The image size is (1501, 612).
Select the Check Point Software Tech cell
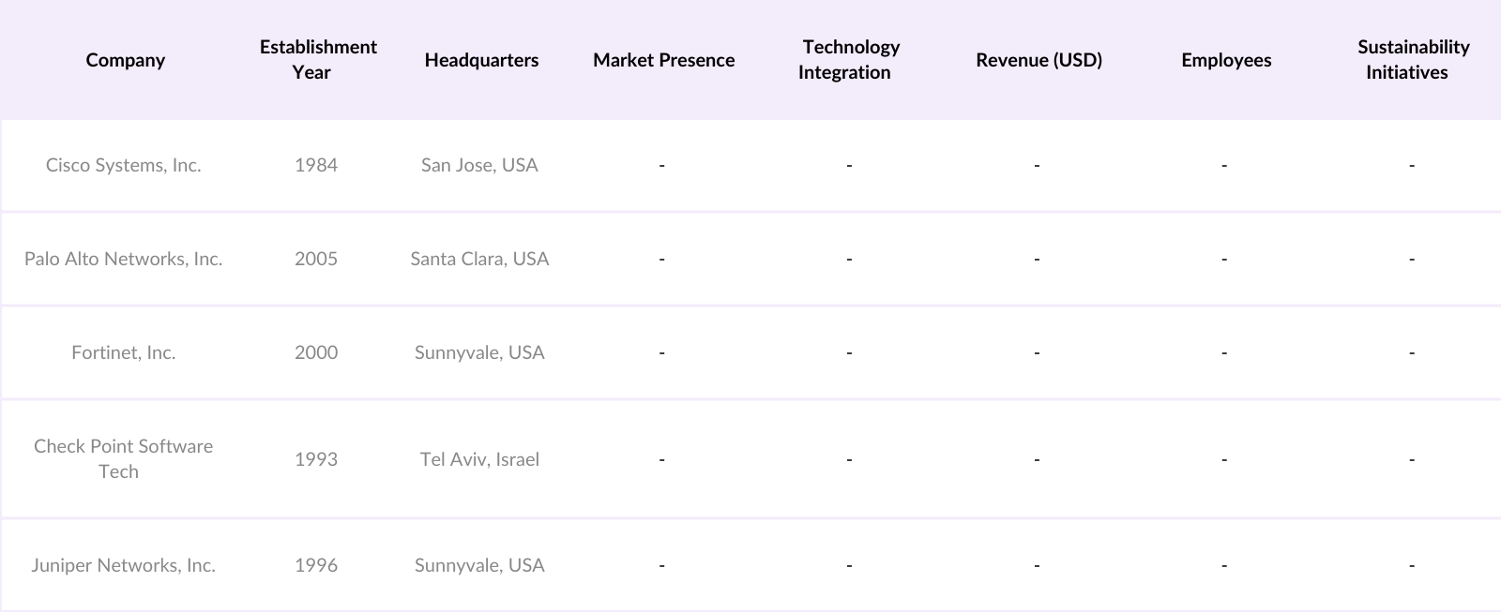click(x=124, y=458)
